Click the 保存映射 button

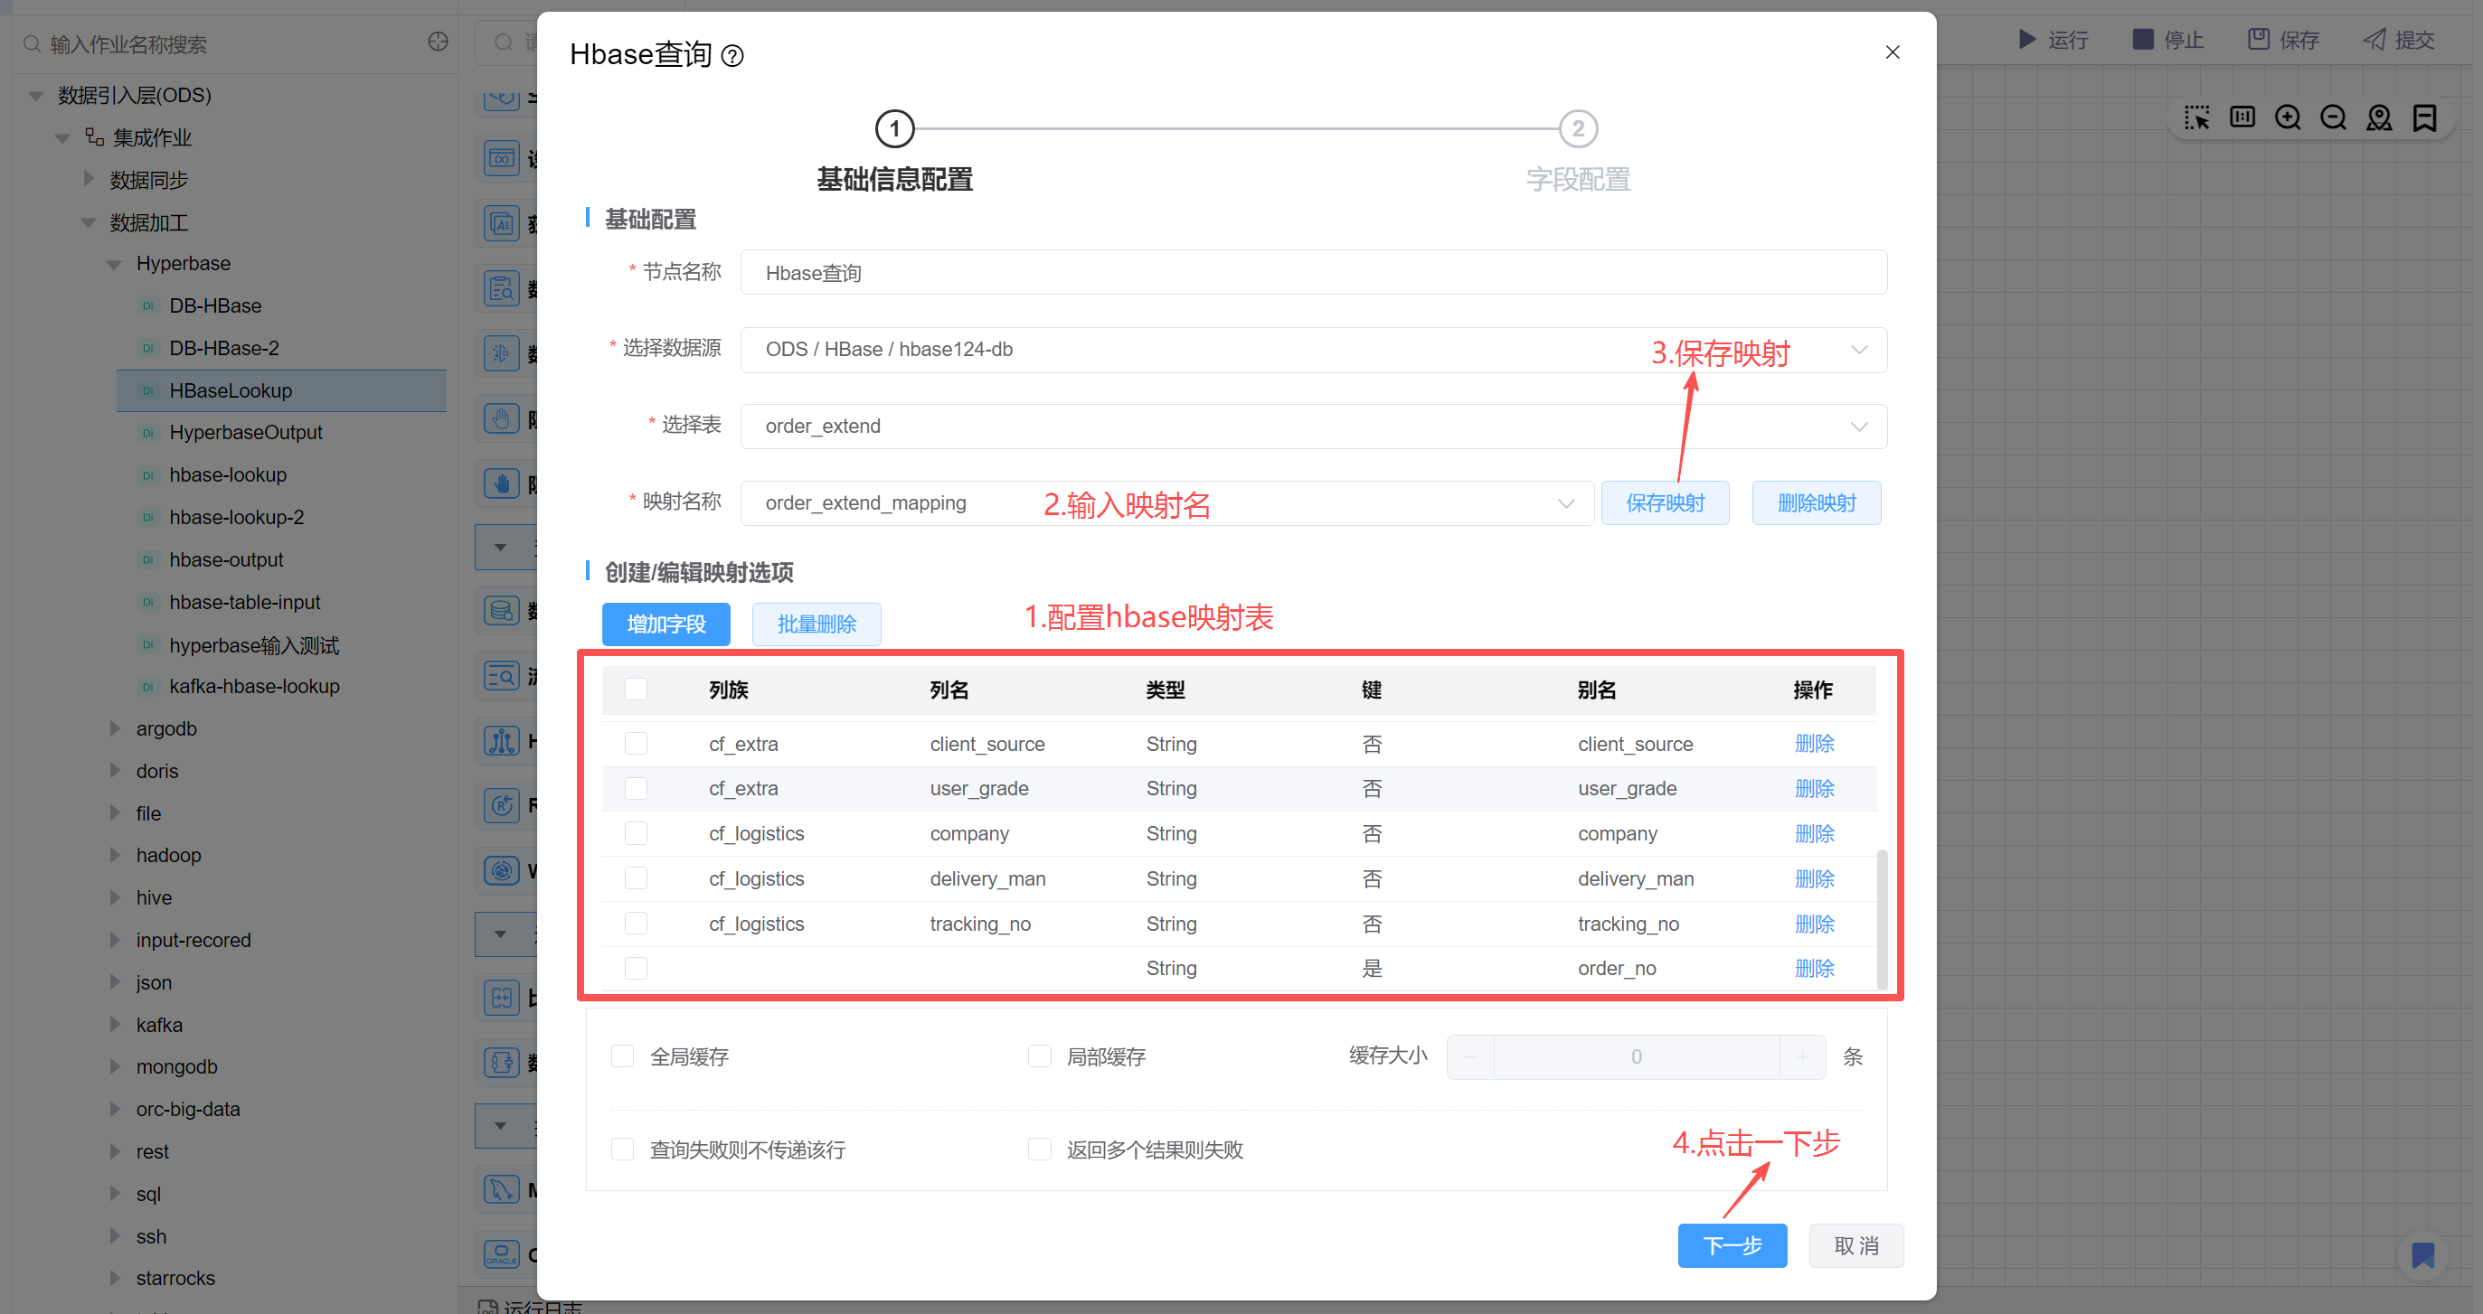tap(1665, 502)
